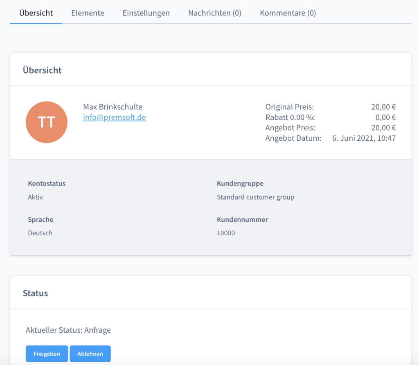Click the orange TT avatar circle
419x365 pixels.
pyautogui.click(x=46, y=122)
